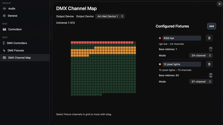This screenshot has width=223, height=125.
Task: Select the first orange channel cell in grid
Action: click(x=95, y=48)
